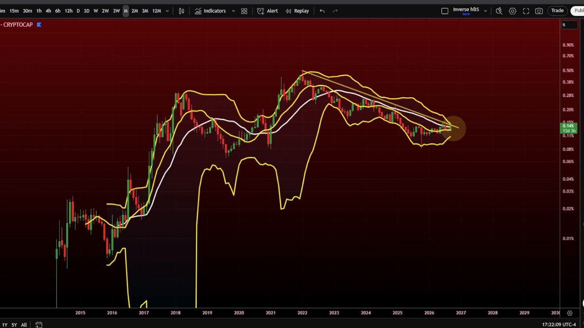Image resolution: width=584 pixels, height=328 pixels.
Task: Click the blue flag next to CRYPTOCAP
Action: coord(39,24)
